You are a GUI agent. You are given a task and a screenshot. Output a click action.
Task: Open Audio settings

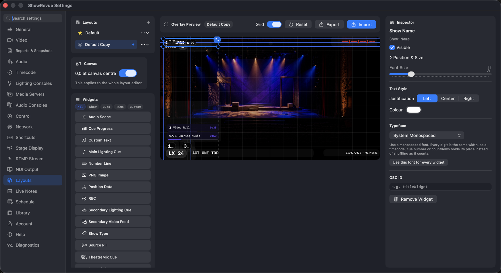click(x=33, y=62)
